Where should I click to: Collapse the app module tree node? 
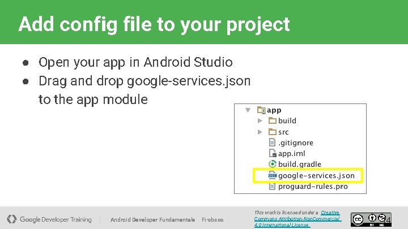coord(248,110)
